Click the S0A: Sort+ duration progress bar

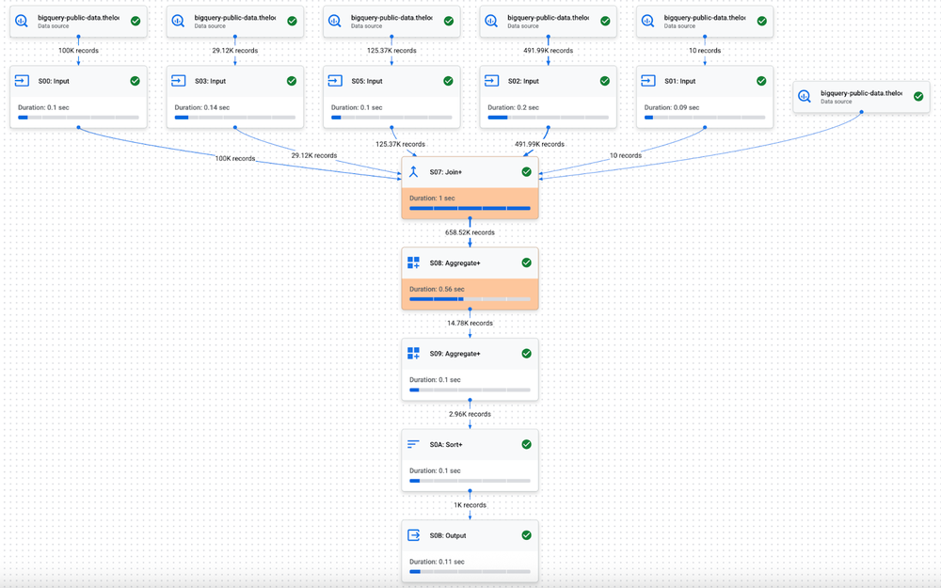coord(470,481)
